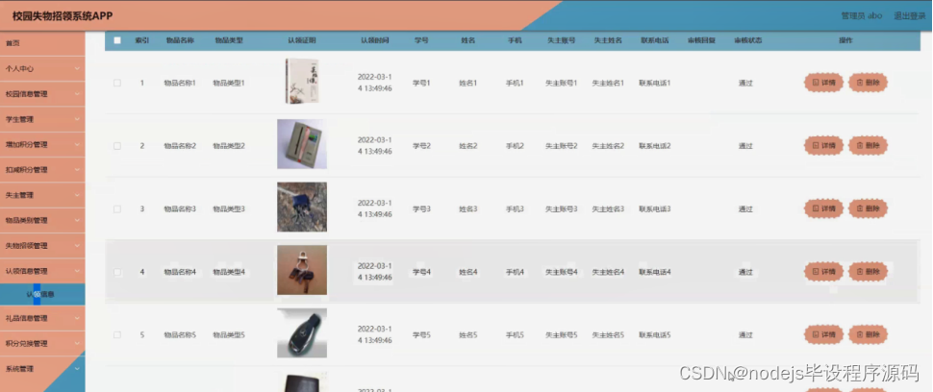Click 删除 for row 物品名称1
Screen dimensions: 933x392
click(869, 84)
